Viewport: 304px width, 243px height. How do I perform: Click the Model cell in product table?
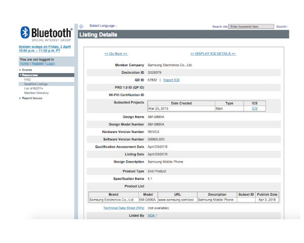147,200
